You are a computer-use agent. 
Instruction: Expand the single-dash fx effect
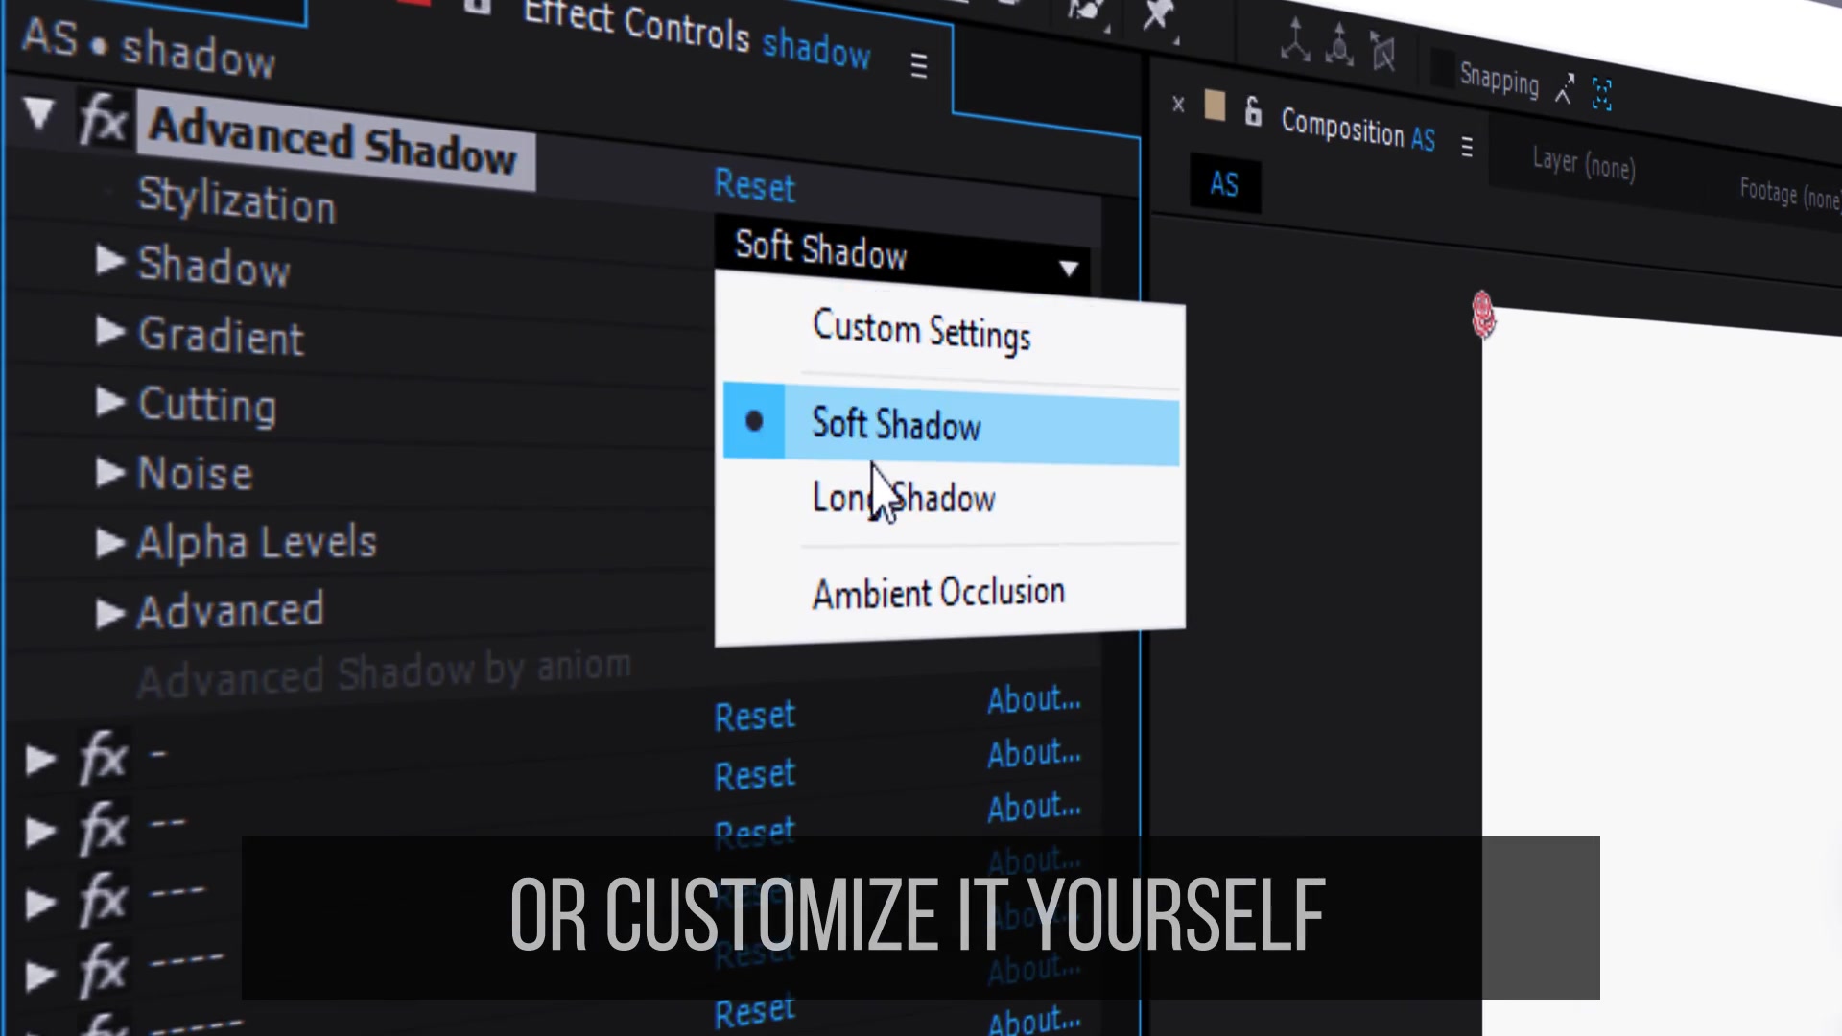pos(40,760)
